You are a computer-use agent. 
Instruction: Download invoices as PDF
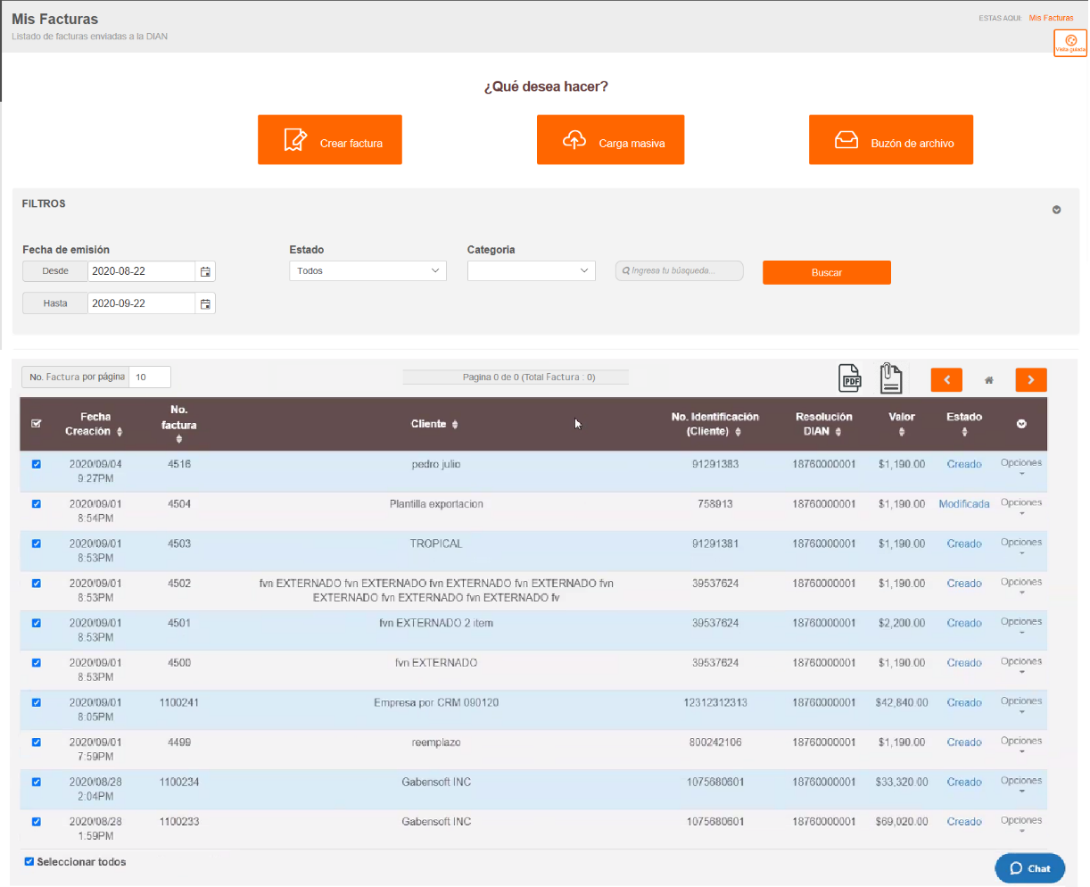point(850,378)
